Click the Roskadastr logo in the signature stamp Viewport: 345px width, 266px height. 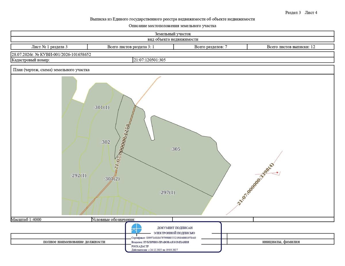click(137, 229)
